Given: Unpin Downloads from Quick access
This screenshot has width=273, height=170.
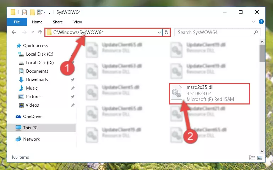Looking at the screenshot, I should tap(73, 80).
